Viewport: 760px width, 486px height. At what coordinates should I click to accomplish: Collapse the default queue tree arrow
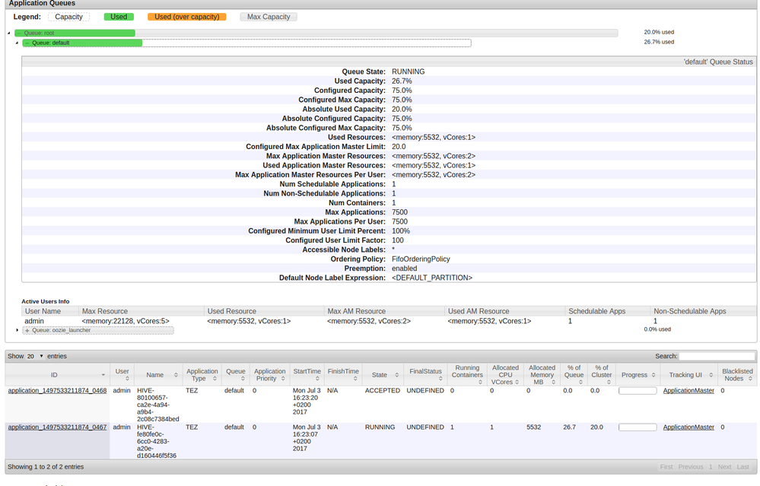tap(17, 43)
